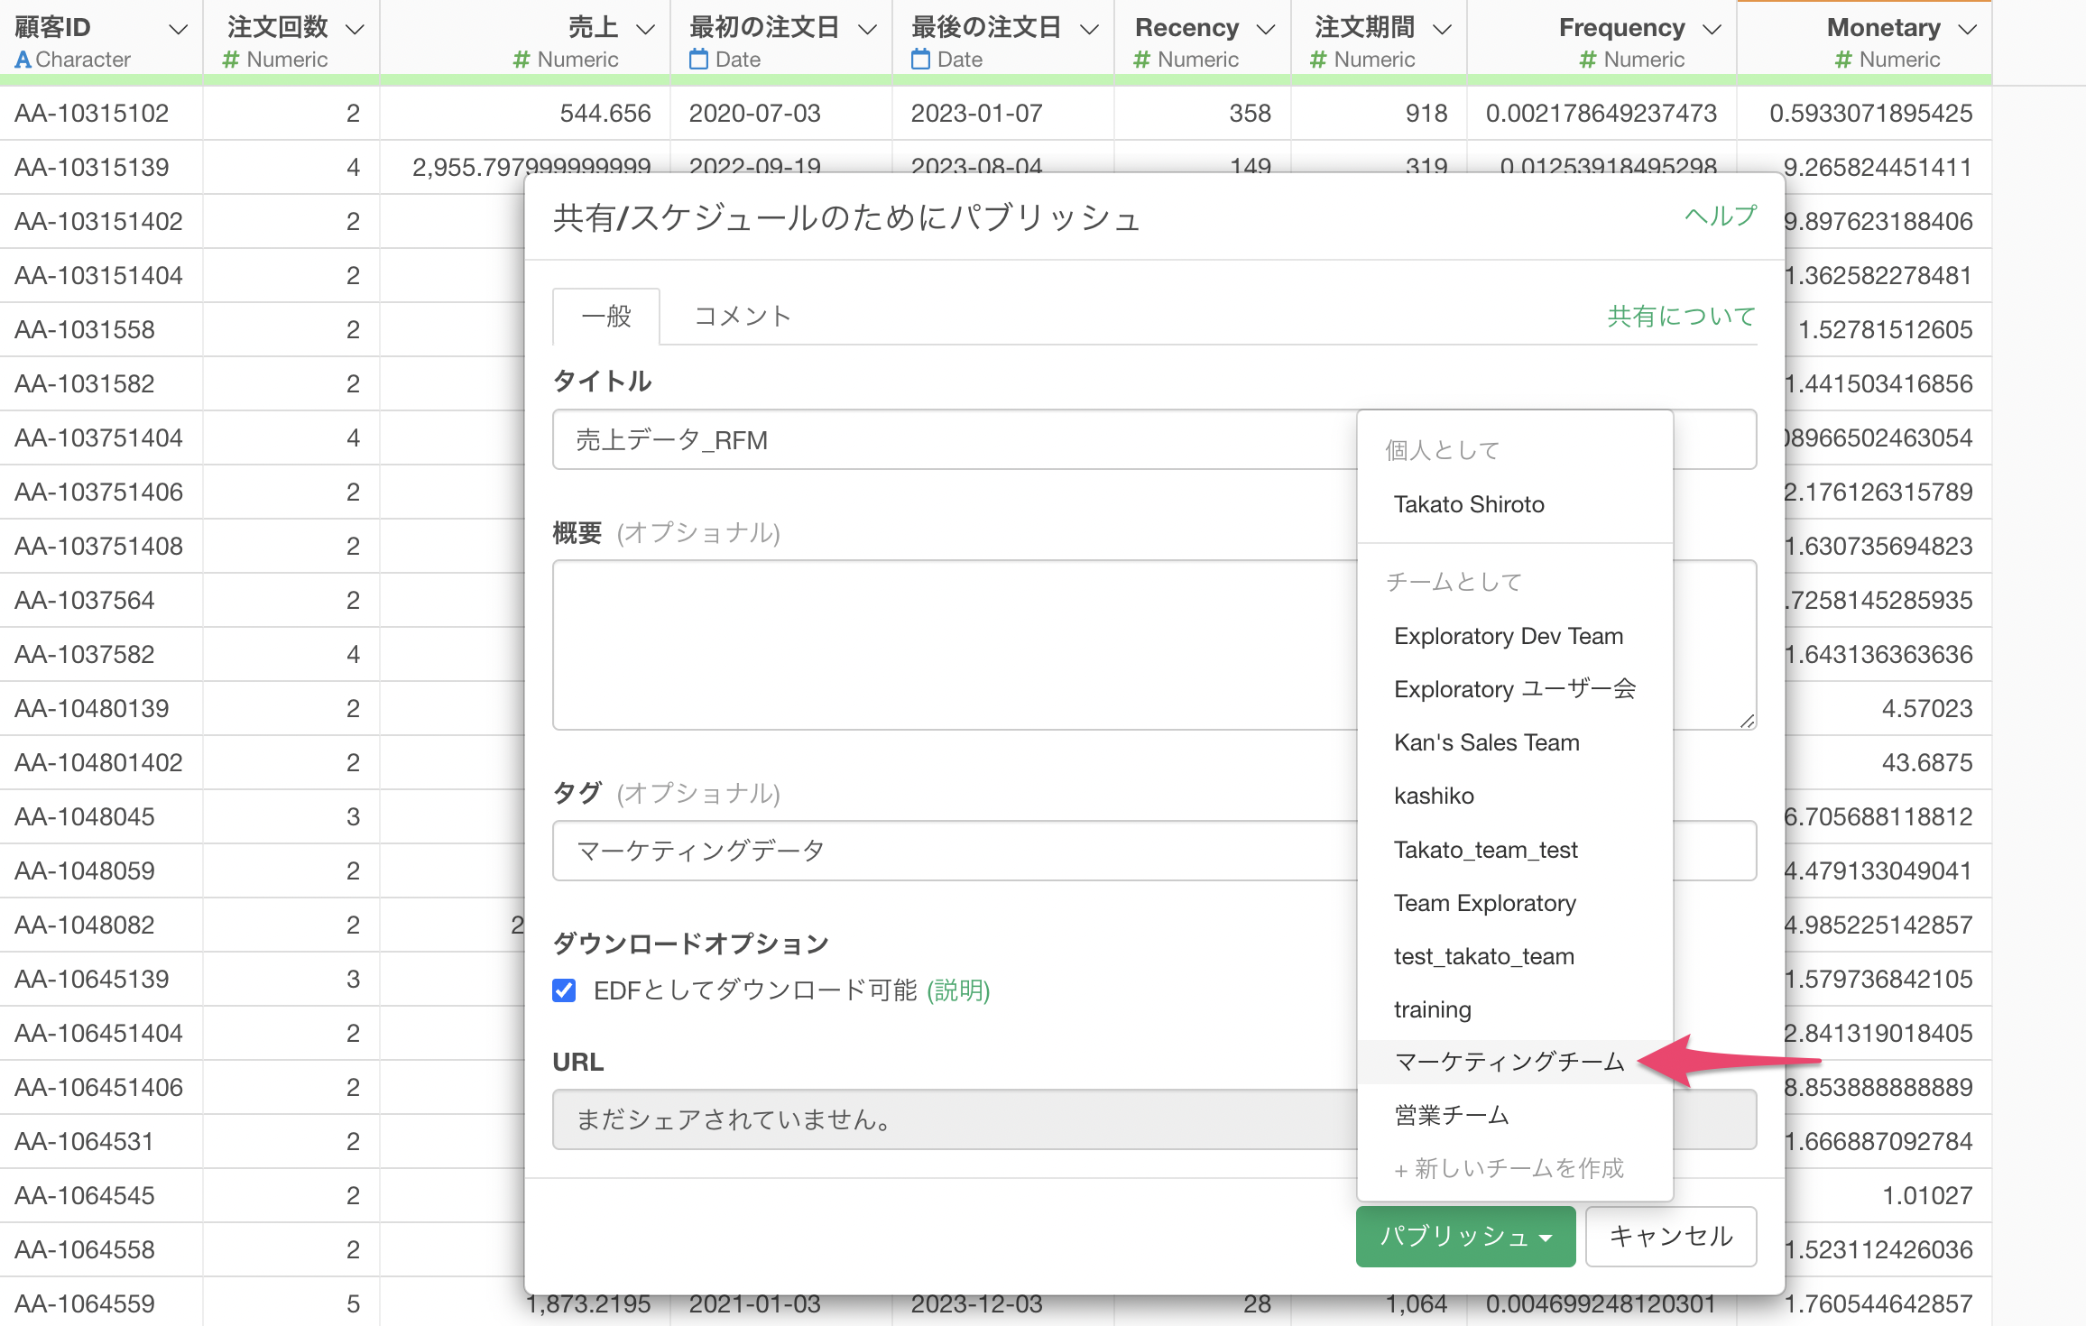The height and width of the screenshot is (1326, 2086).
Task: Click the 共有について link
Action: (x=1681, y=317)
